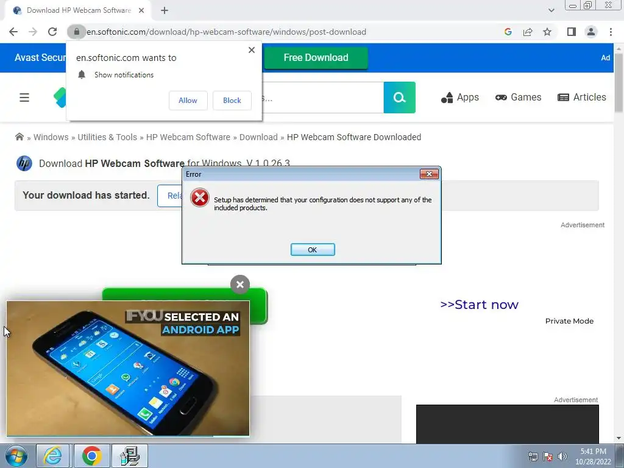Viewport: 624px width, 468px height.
Task: Open the Articles section
Action: (x=582, y=97)
